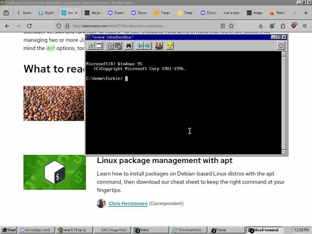Switch to Thunar taskbar item
This screenshot has width=312, height=234.
click(x=227, y=230)
